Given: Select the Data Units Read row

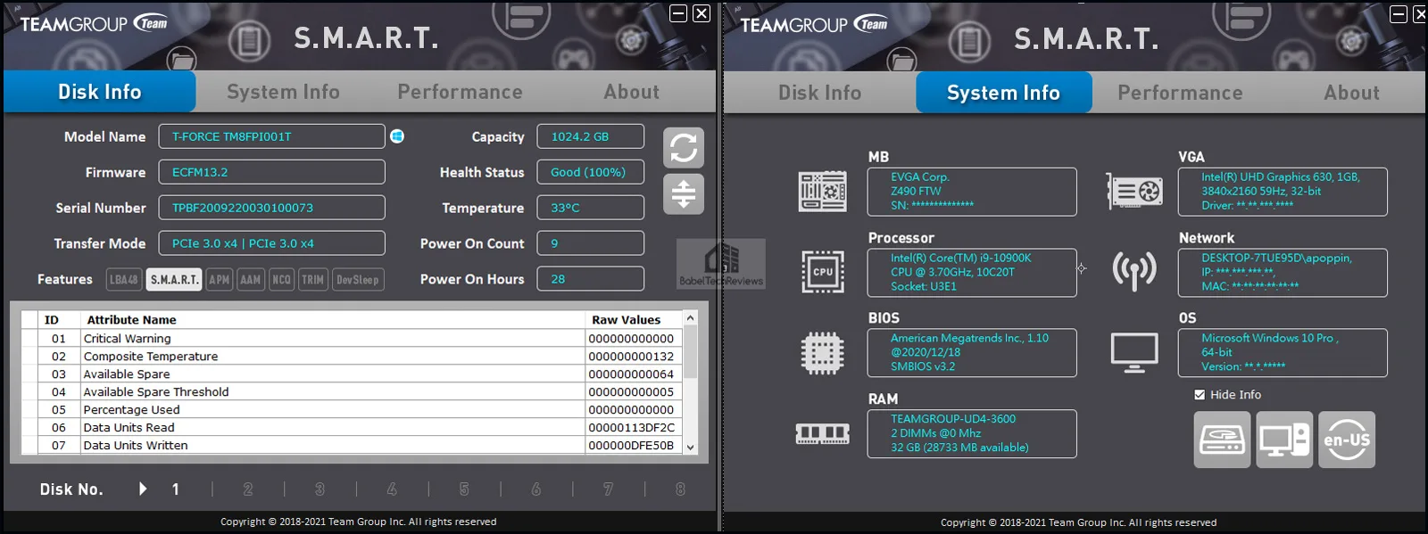Looking at the screenshot, I should 352,428.
